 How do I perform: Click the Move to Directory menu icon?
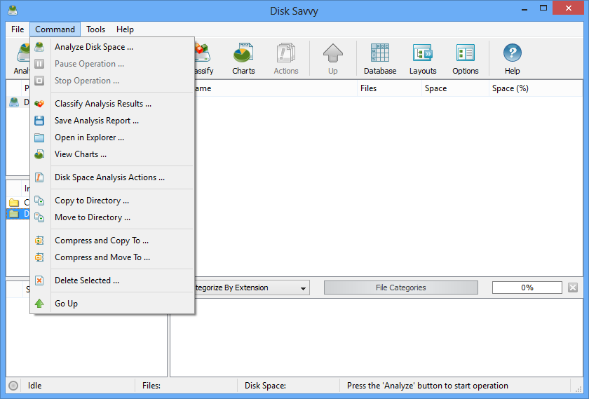39,217
